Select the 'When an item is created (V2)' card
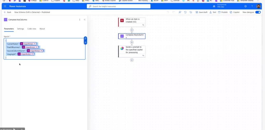 (132, 22)
